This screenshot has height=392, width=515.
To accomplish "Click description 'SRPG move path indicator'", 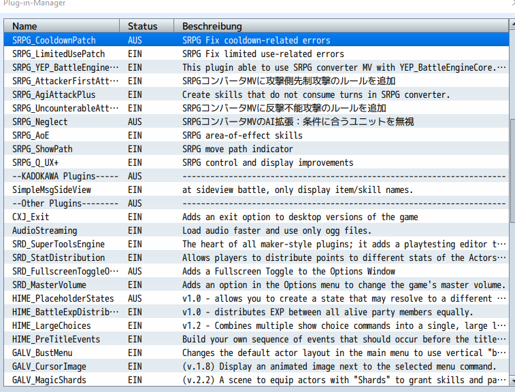I will (237, 149).
